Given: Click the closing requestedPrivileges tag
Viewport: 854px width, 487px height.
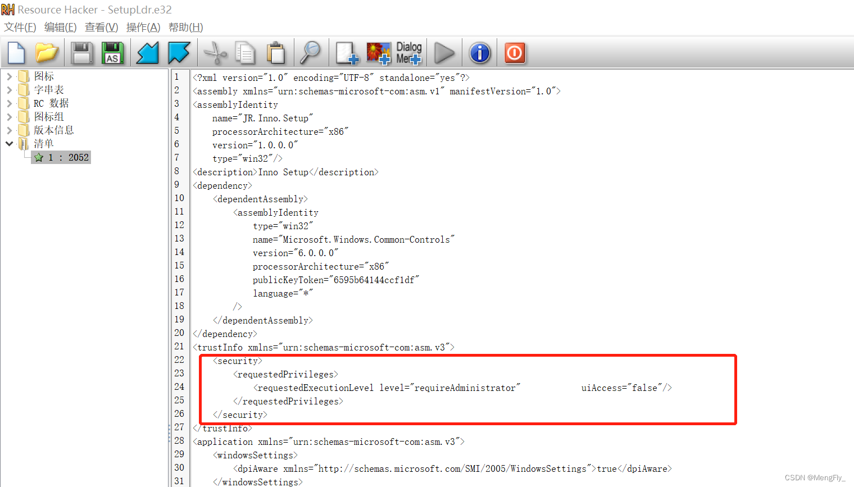Looking at the screenshot, I should point(288,401).
